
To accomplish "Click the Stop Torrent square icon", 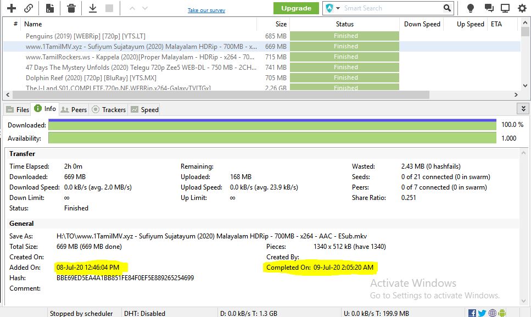I will [x=109, y=8].
